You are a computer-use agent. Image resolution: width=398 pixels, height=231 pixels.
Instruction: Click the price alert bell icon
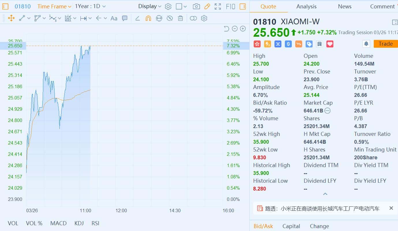(x=366, y=44)
